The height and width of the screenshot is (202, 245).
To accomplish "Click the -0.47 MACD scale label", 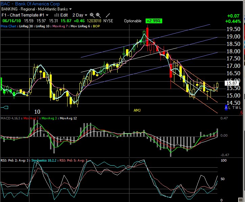I will (x=225, y=155).
